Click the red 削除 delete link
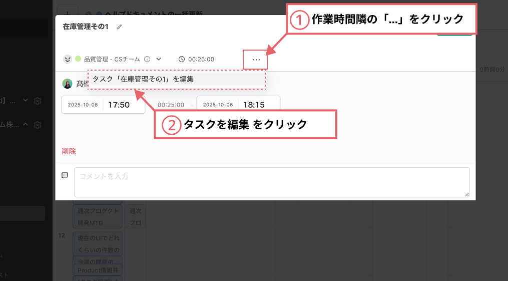This screenshot has height=281, width=508. point(69,151)
